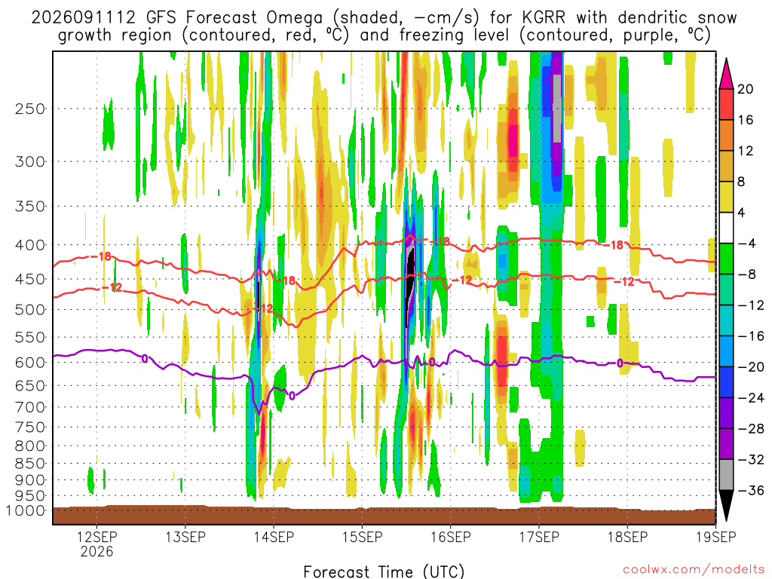Click the Forecast Time (UTC) axis title
This screenshot has height=579, width=772.
coord(384,571)
